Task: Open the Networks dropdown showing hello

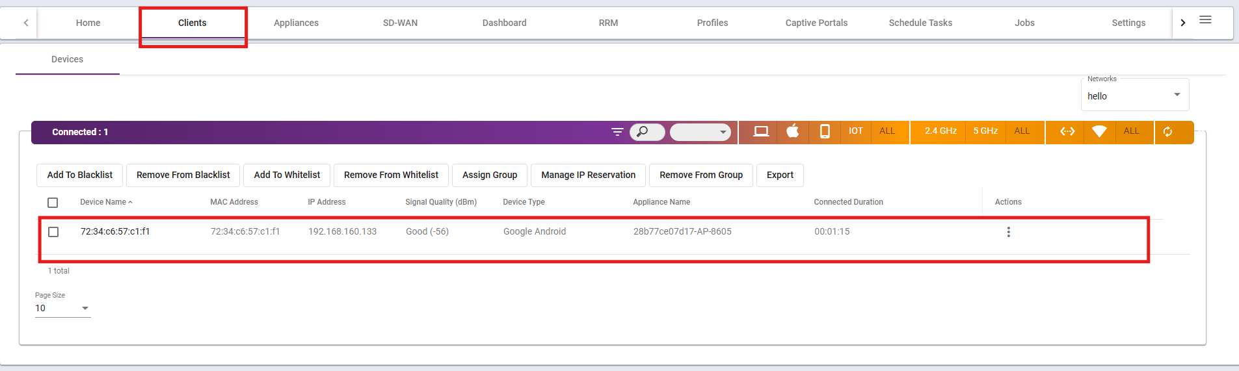Action: pos(1135,96)
